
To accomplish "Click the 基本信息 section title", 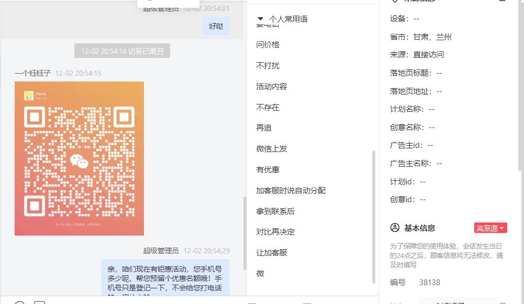I will point(420,228).
